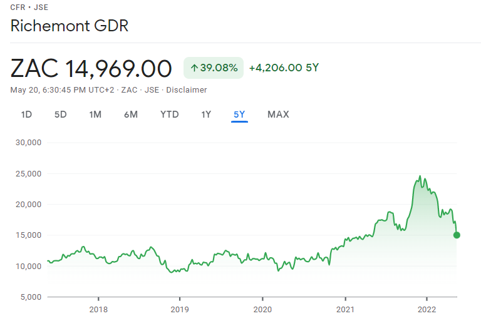Image resolution: width=481 pixels, height=321 pixels.
Task: Show MAX historical price range
Action: (x=278, y=115)
